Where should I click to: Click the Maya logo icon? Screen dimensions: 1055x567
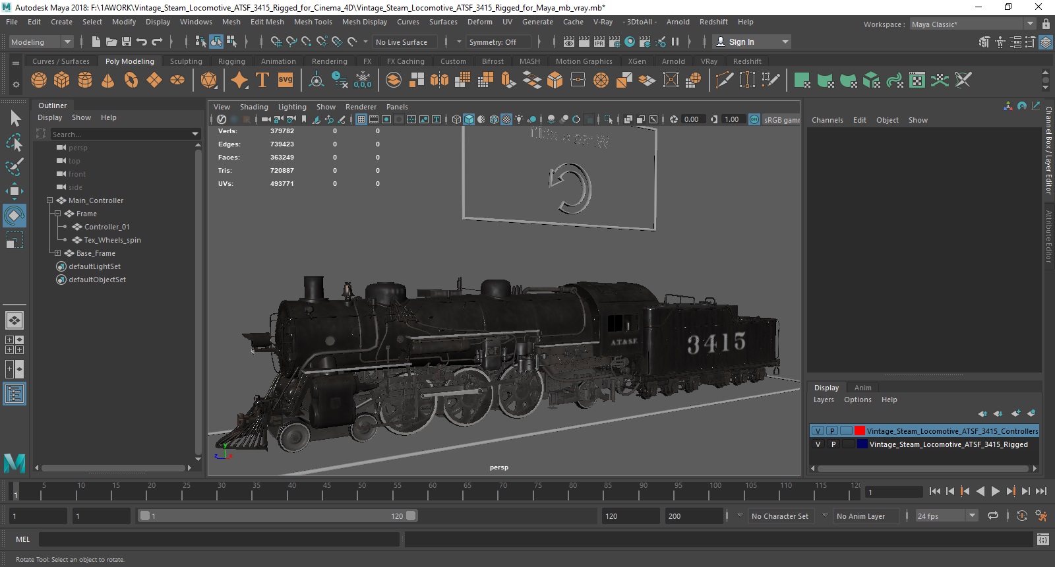[15, 463]
